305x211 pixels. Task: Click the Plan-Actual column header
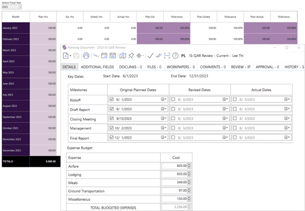pos(257,17)
